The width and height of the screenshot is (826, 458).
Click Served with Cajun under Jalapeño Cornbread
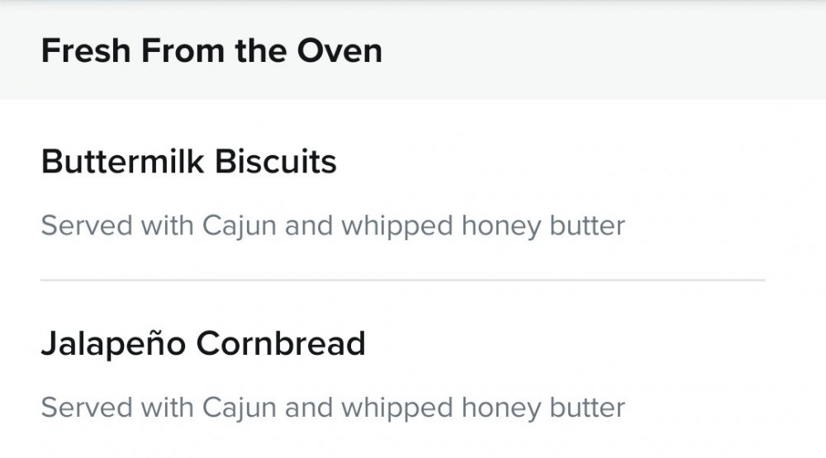point(159,408)
